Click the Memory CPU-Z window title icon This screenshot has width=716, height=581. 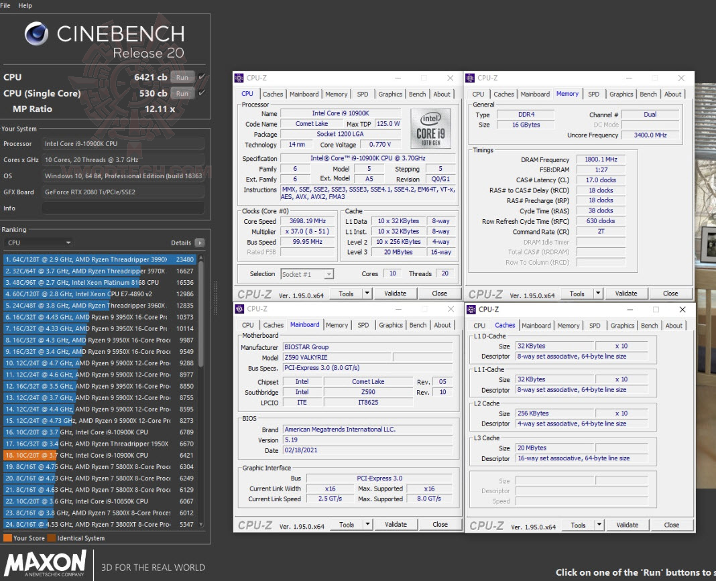click(x=470, y=78)
